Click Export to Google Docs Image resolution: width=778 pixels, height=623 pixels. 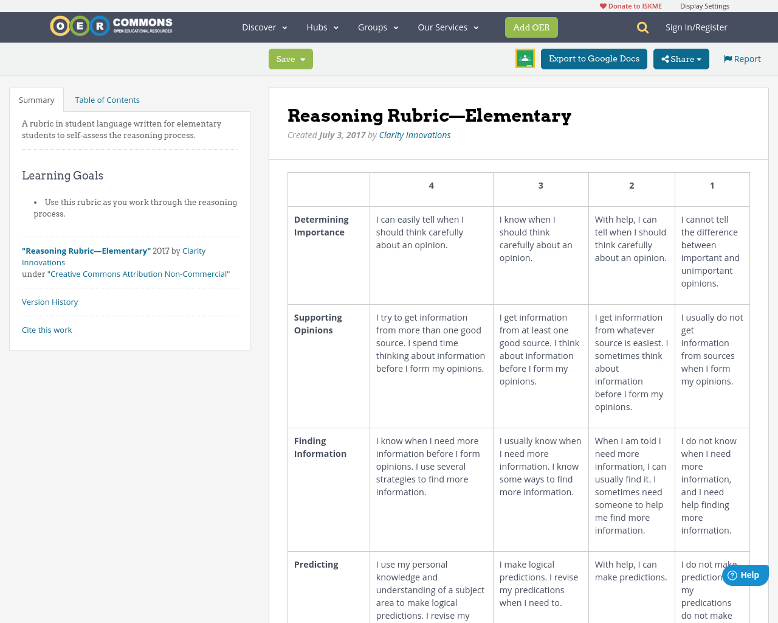coord(594,59)
